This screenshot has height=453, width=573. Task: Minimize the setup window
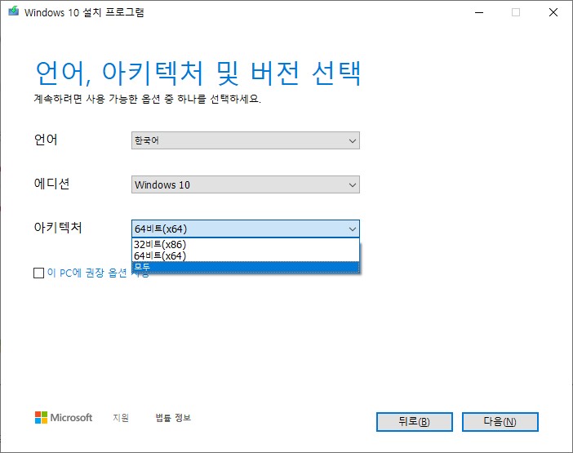coord(479,12)
